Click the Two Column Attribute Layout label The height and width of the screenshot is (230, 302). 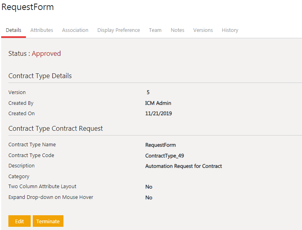point(42,187)
